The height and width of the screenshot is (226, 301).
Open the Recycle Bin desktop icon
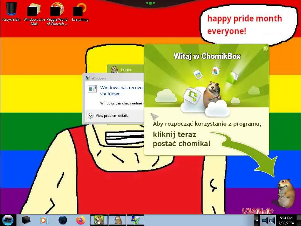pyautogui.click(x=11, y=11)
